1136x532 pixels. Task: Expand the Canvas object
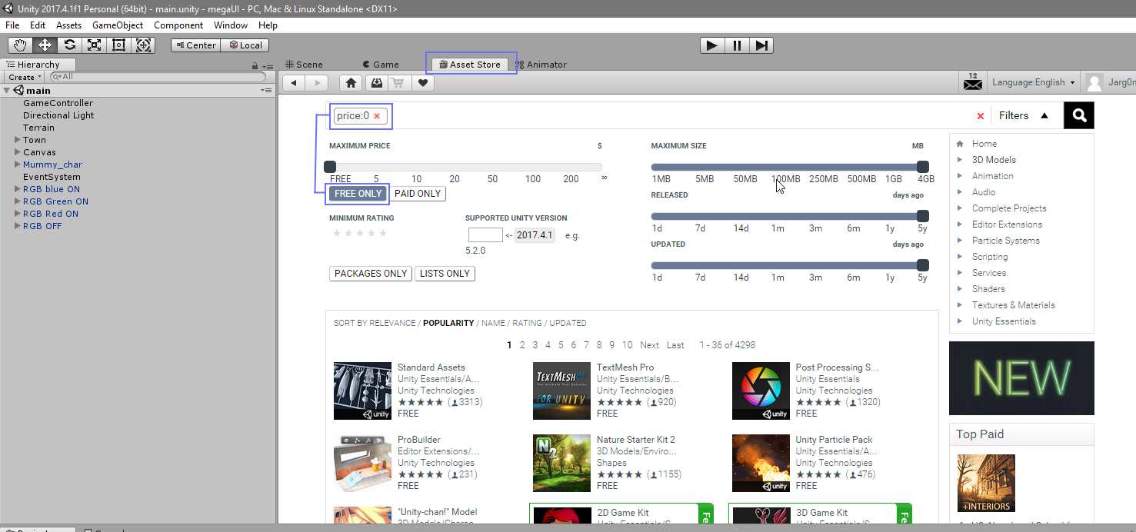click(18, 152)
